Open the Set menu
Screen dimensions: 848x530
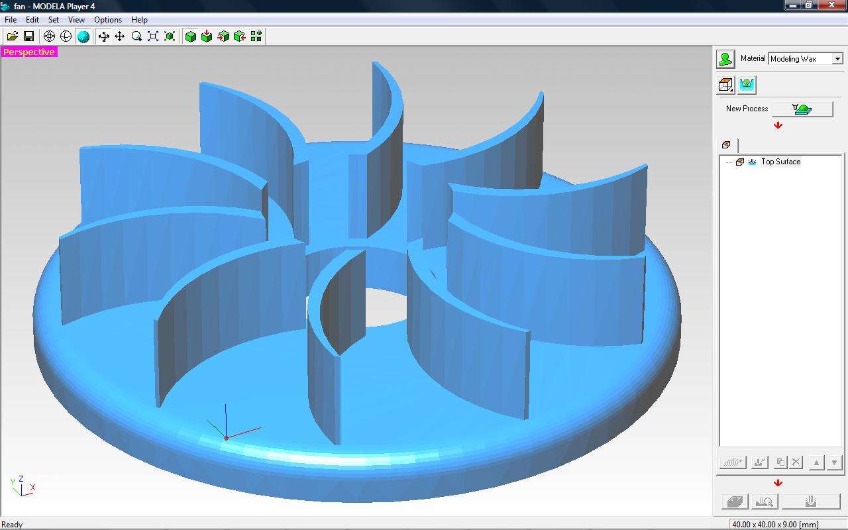click(54, 20)
